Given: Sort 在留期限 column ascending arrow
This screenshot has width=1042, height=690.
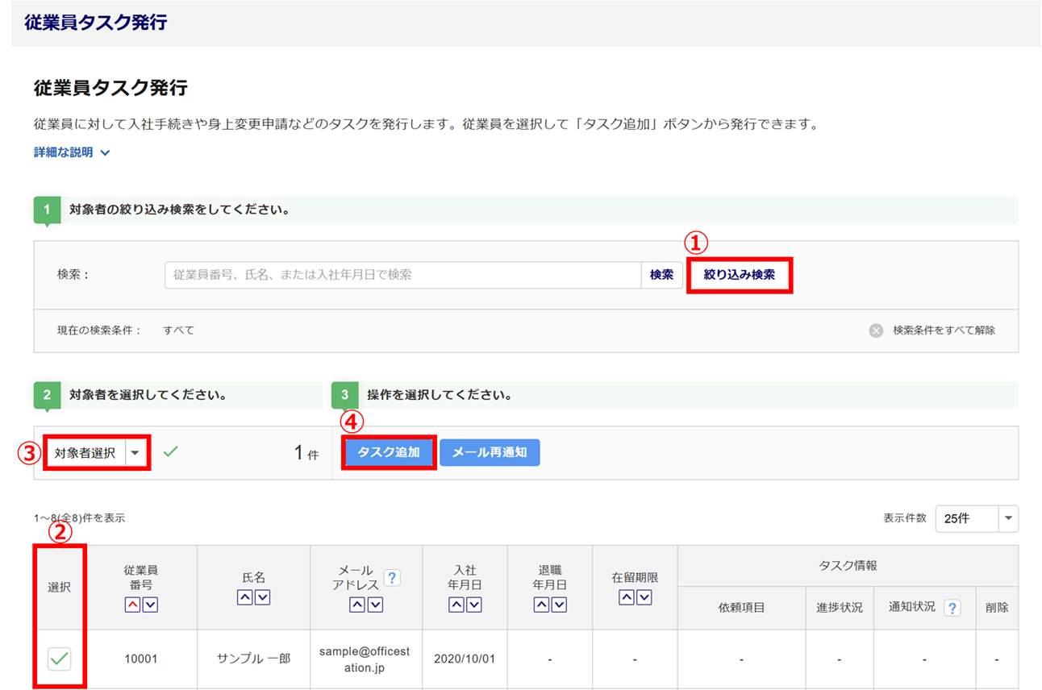Looking at the screenshot, I should [626, 597].
